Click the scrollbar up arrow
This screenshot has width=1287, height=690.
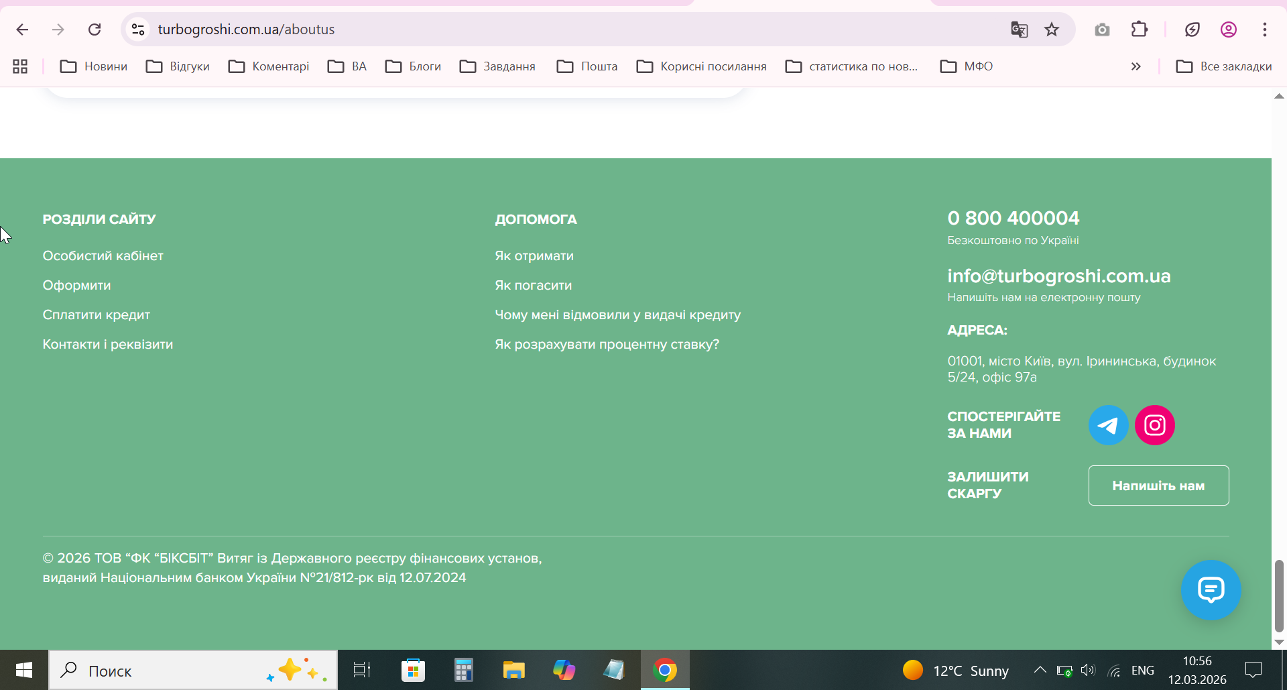coord(1279,97)
